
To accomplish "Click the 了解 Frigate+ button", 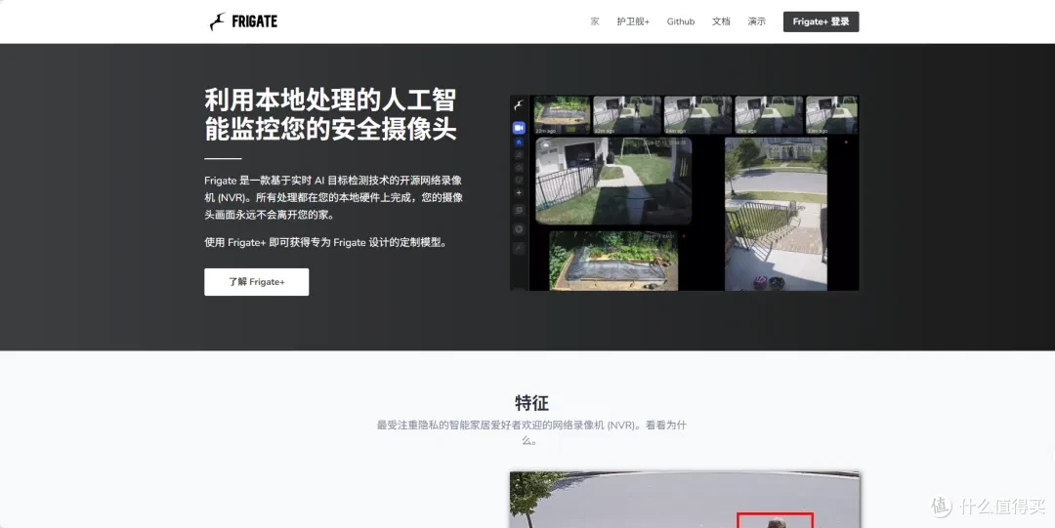I will pos(256,282).
